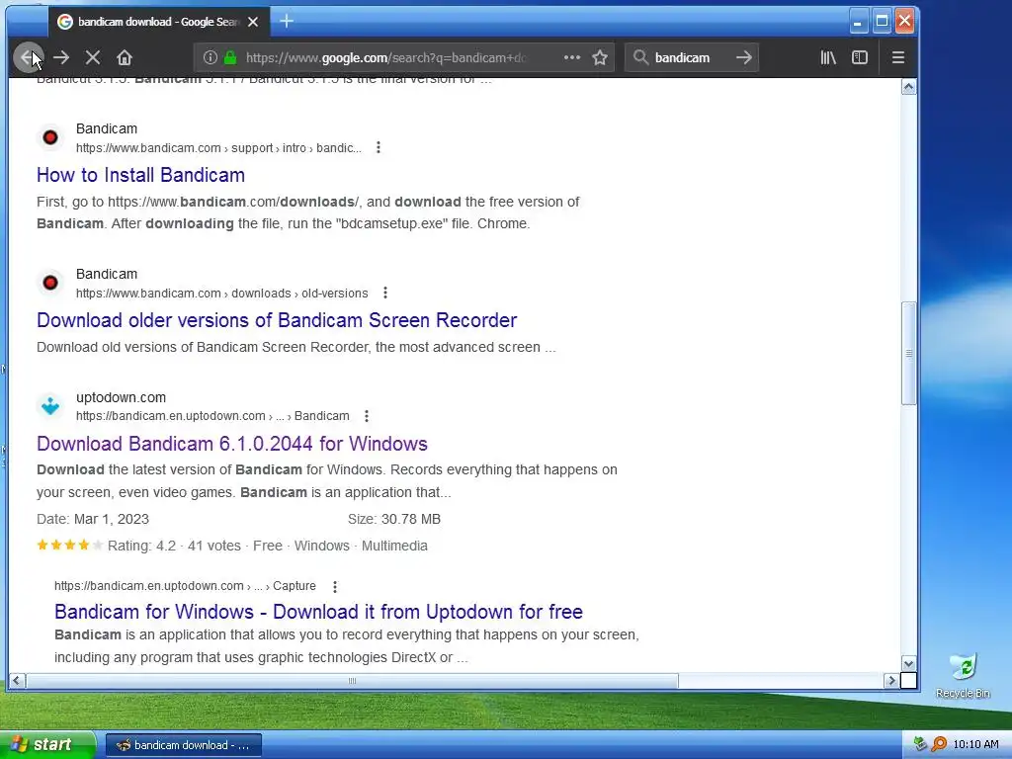Open the Firefox hamburger menu

click(x=897, y=57)
